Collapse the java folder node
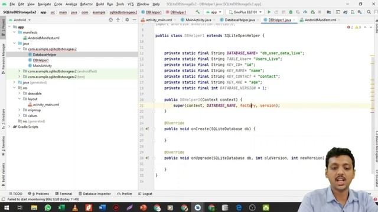The width and height of the screenshot is (378, 212). pos(14,43)
